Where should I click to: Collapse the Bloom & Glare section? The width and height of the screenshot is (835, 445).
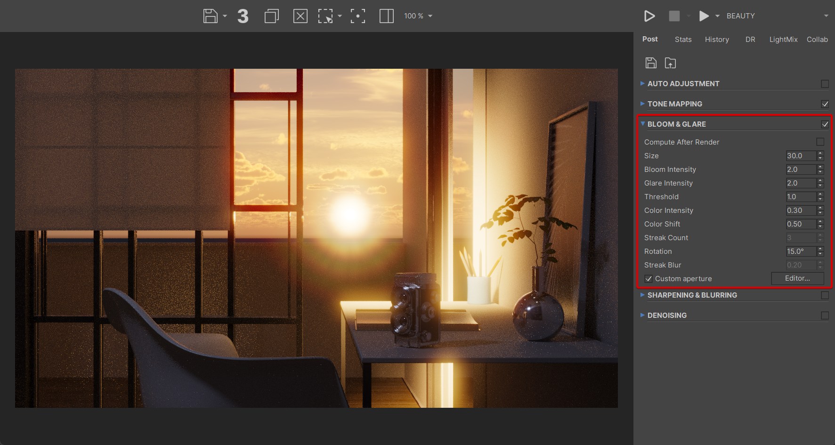click(x=676, y=124)
